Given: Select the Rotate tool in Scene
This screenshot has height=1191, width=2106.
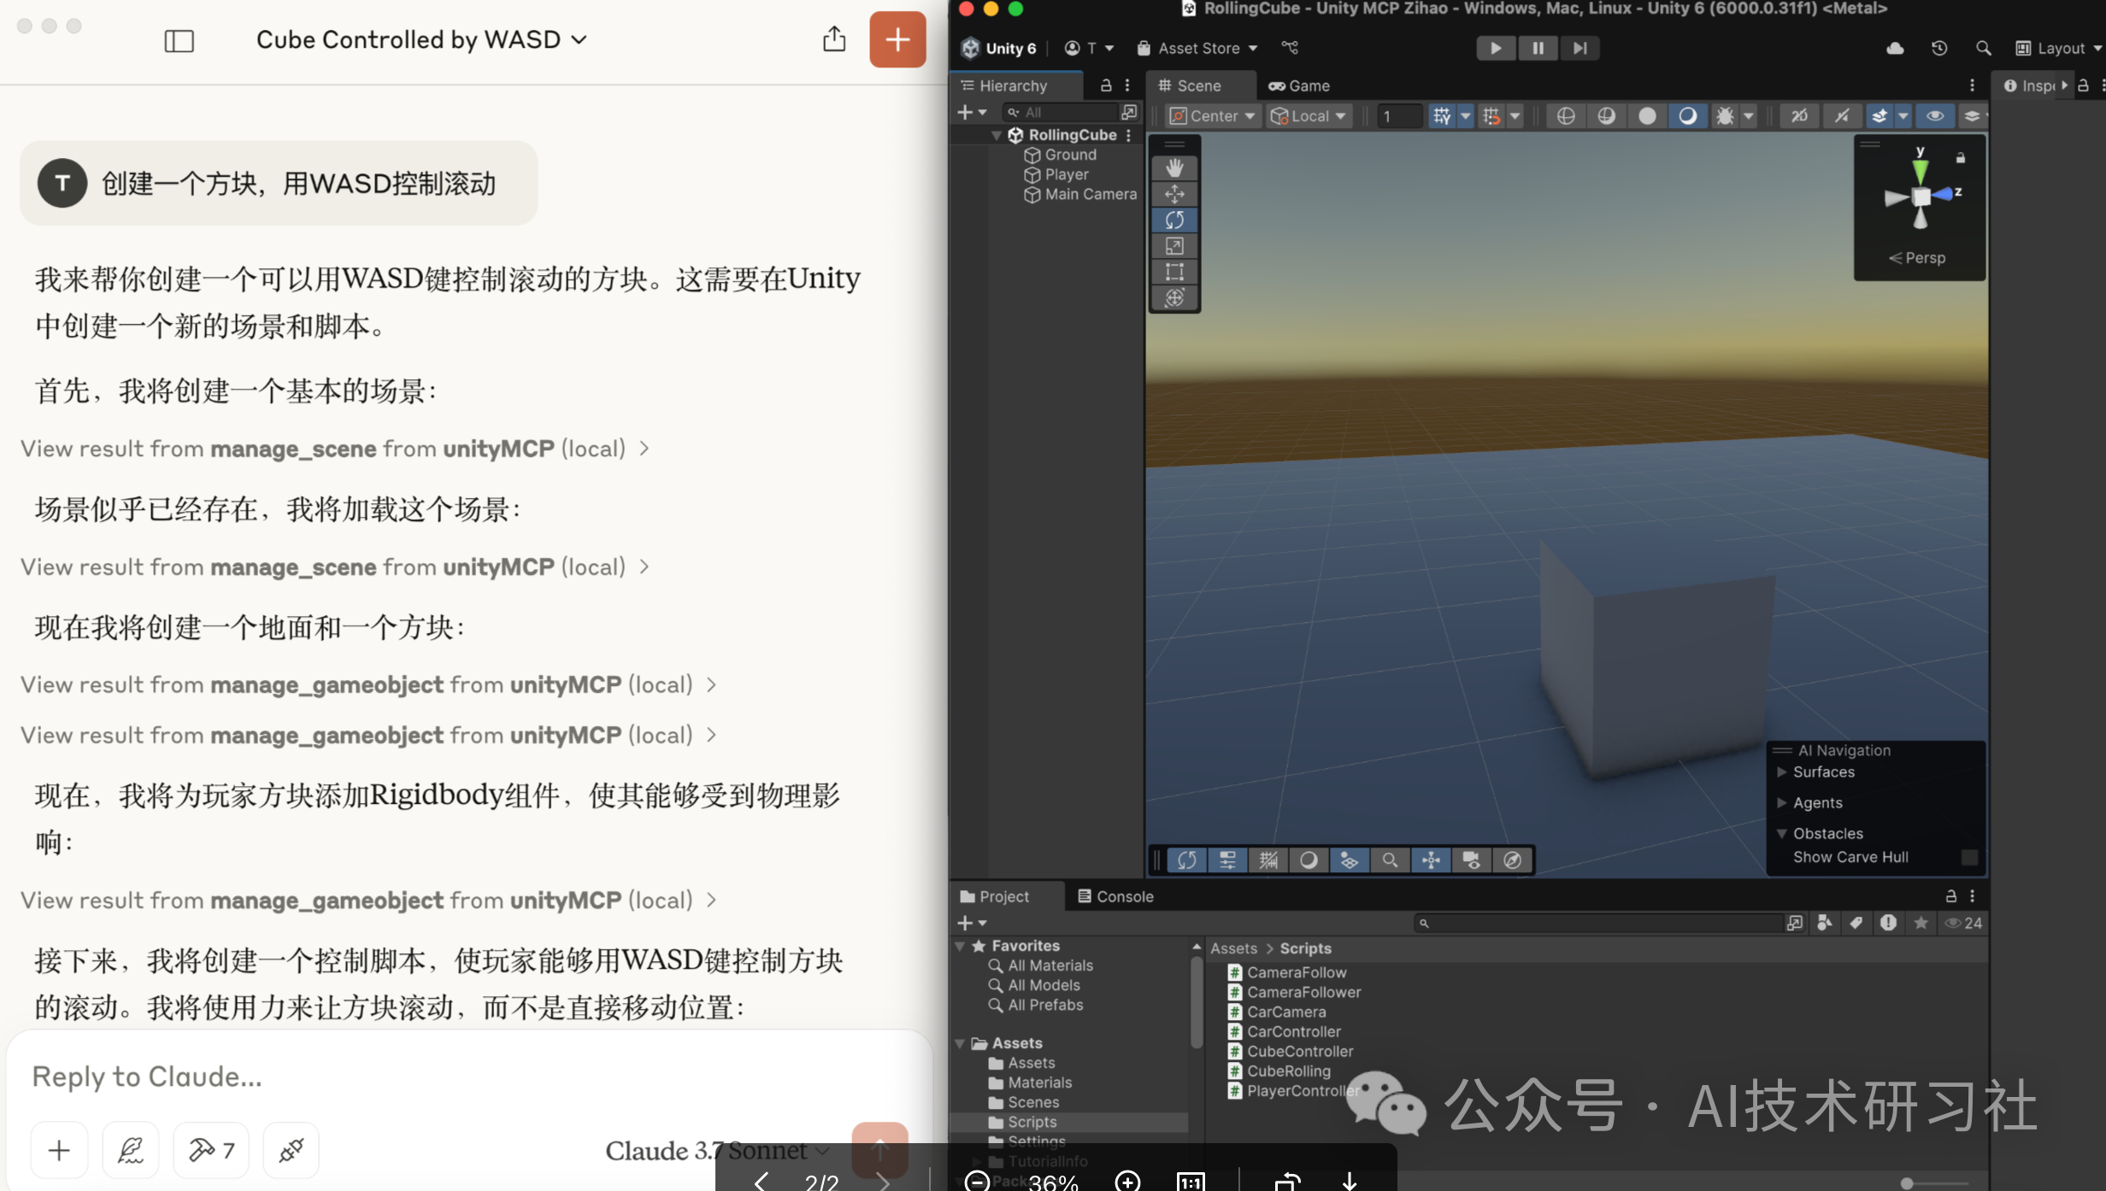Looking at the screenshot, I should pyautogui.click(x=1174, y=220).
